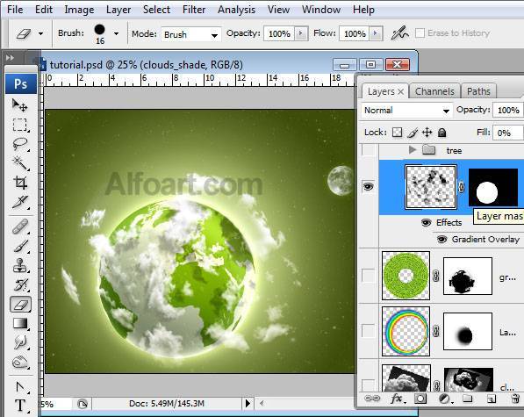
Task: Open the Layer menu
Action: tap(118, 10)
